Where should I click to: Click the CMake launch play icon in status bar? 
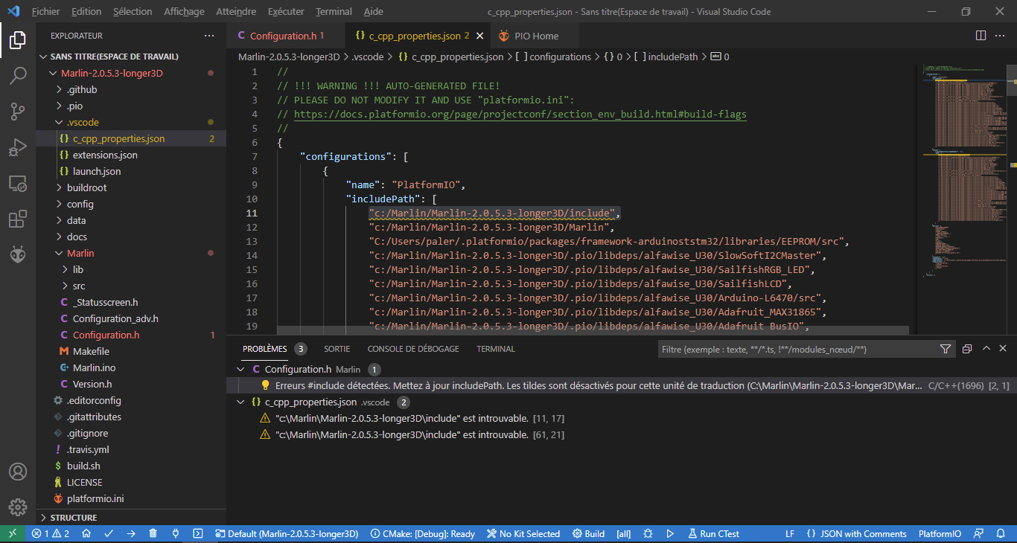coord(670,534)
